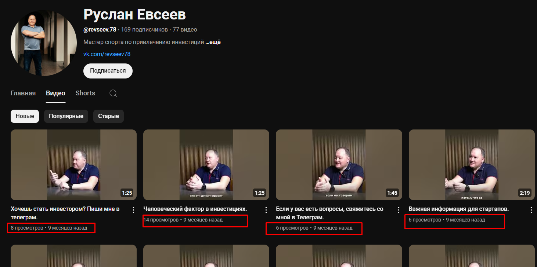Click the 1:45 duration badge
Viewport: 537px width, 267px height.
point(392,193)
